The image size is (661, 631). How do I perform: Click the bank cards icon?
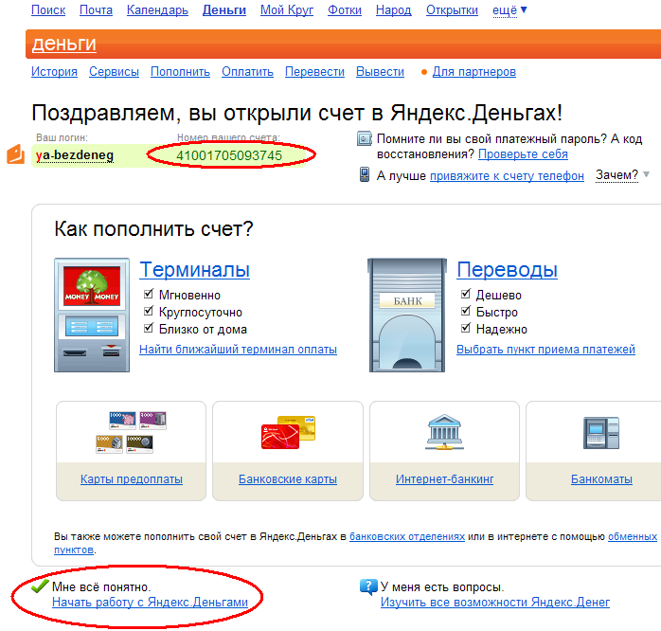(x=288, y=432)
